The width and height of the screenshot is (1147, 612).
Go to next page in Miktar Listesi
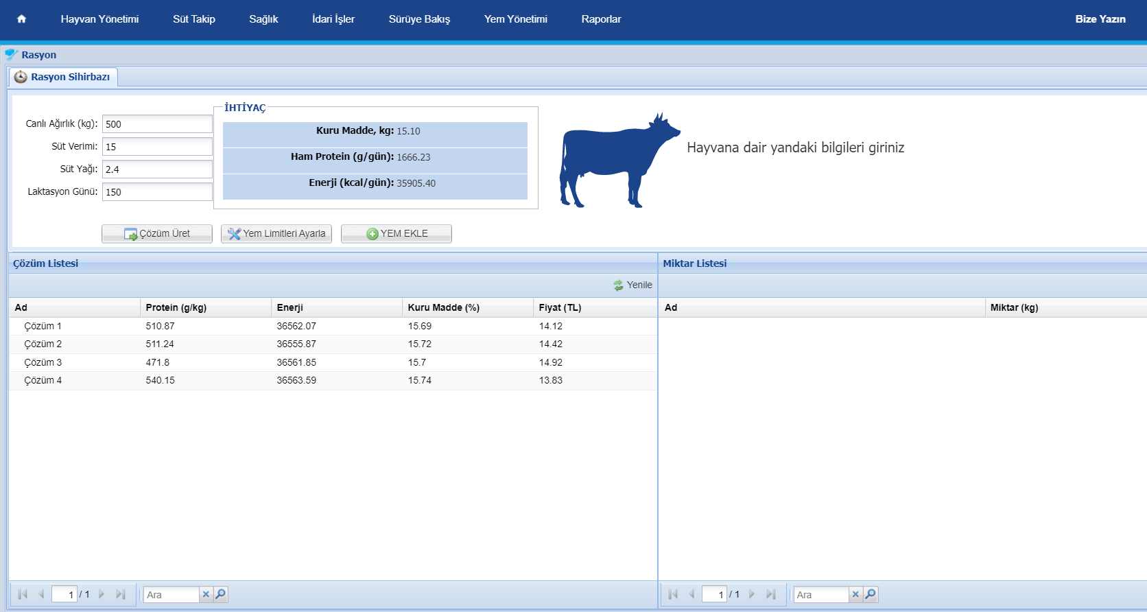[x=752, y=594]
